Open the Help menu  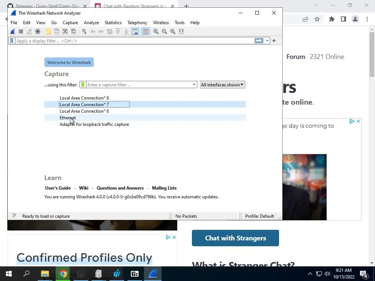(x=195, y=22)
